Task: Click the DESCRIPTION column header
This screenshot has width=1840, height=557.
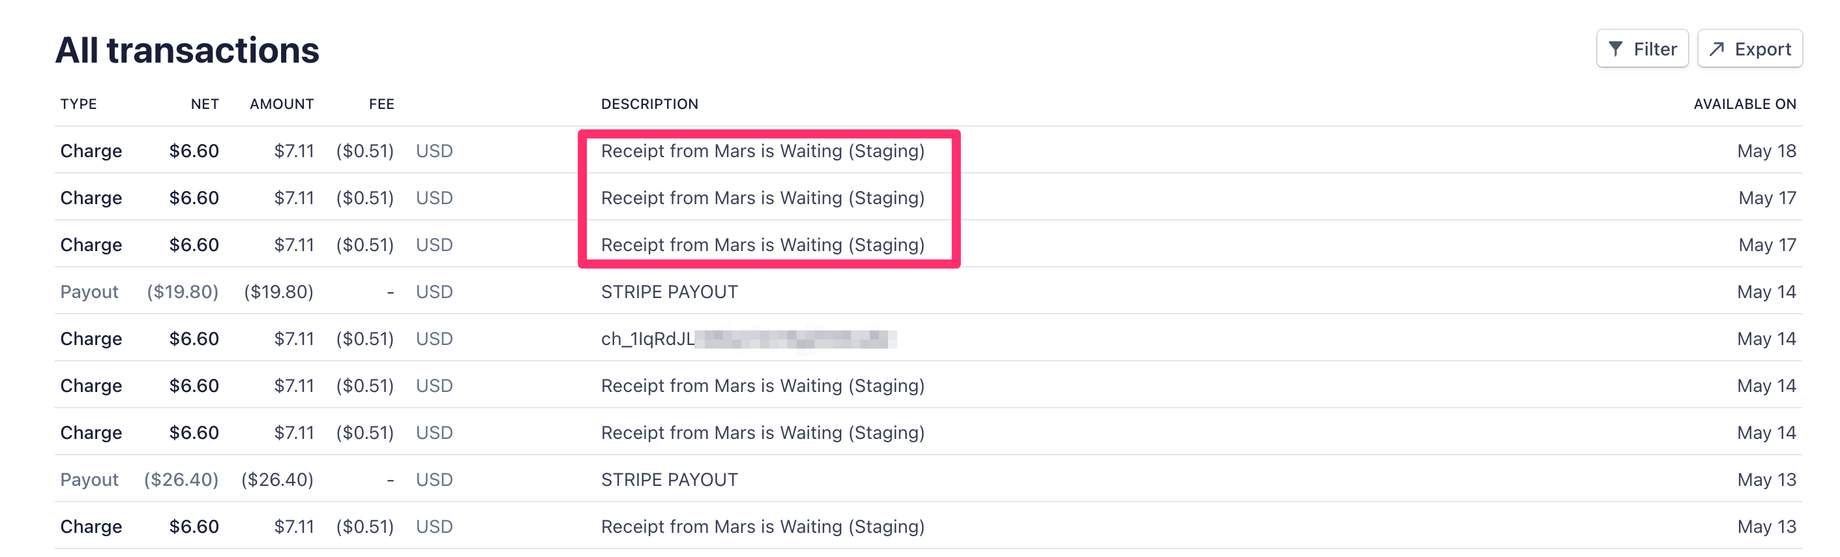Action: pyautogui.click(x=649, y=104)
